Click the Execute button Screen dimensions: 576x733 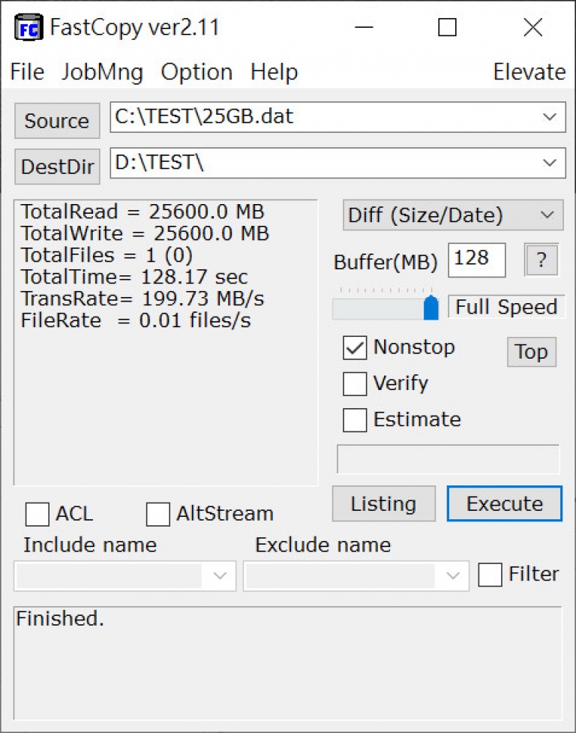click(x=505, y=503)
